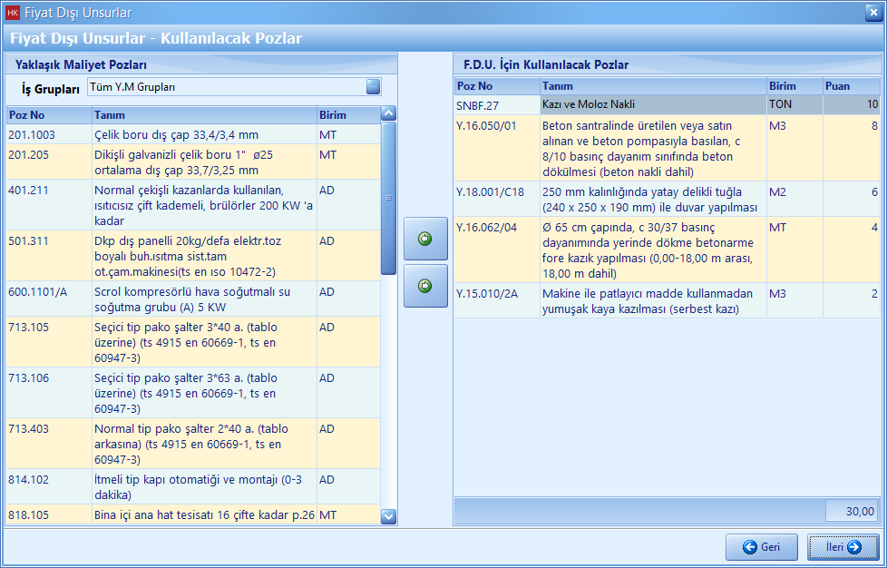This screenshot has width=887, height=568.
Task: Sort left table by Poz No column header
Action: click(x=47, y=115)
